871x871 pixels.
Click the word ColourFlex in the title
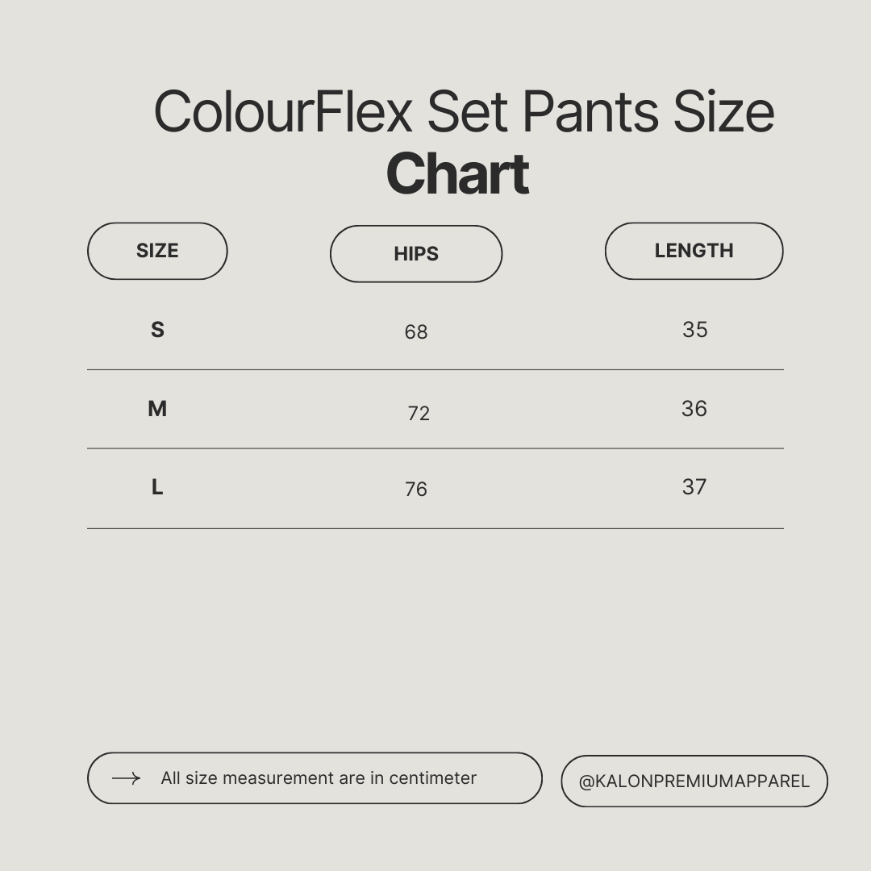[x=282, y=111]
